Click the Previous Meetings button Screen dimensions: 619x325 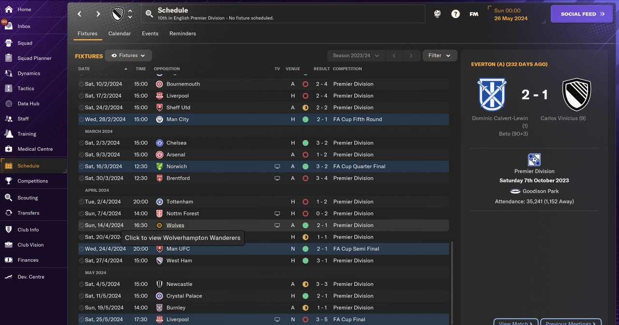tap(571, 322)
